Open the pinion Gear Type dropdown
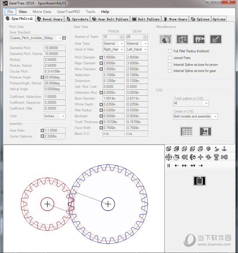 click(113, 44)
